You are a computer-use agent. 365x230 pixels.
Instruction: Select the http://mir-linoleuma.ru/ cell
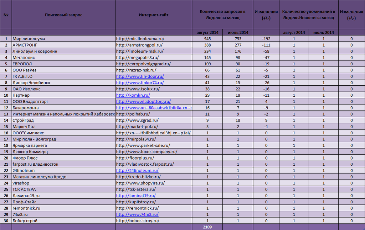click(154, 39)
